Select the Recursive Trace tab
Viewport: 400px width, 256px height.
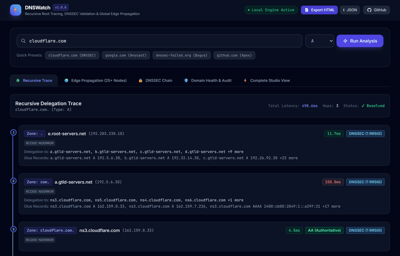coord(34,81)
